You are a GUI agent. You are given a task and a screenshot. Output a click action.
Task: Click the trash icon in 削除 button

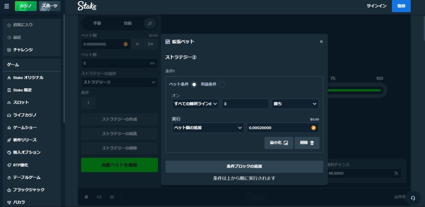(312, 143)
